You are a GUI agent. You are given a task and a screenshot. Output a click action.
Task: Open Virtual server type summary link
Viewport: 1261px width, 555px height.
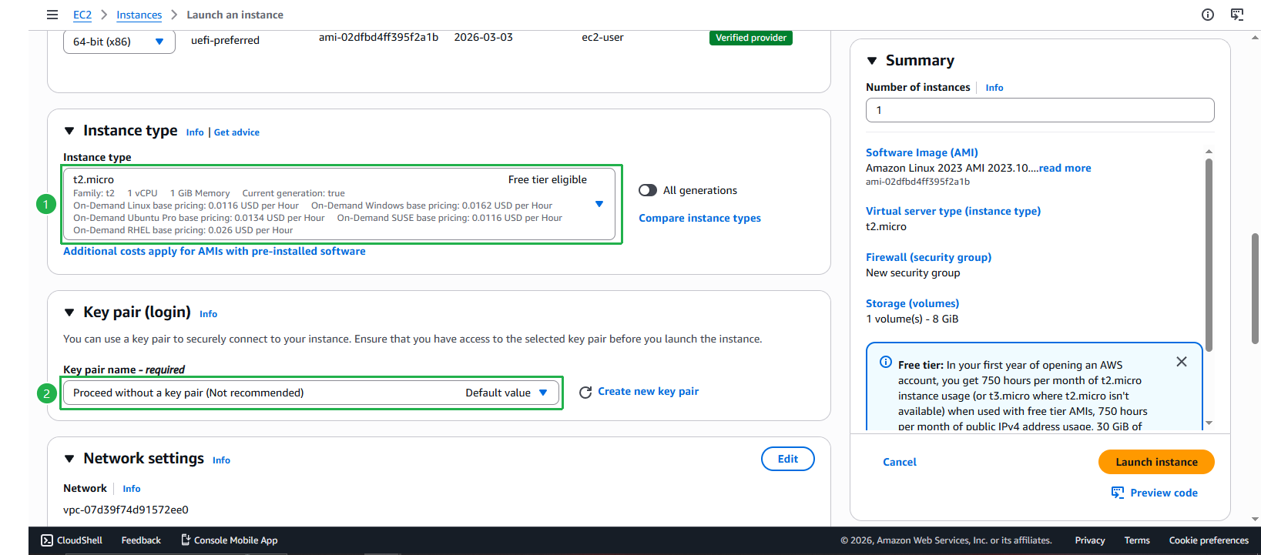click(x=953, y=211)
